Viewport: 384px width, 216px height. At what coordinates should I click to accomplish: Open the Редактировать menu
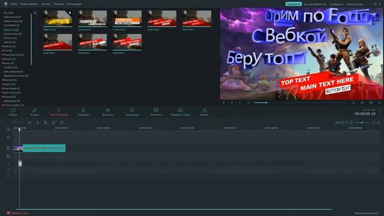(x=29, y=4)
